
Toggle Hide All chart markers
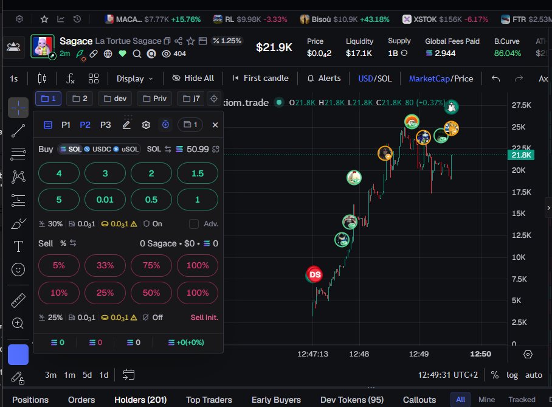tap(193, 78)
